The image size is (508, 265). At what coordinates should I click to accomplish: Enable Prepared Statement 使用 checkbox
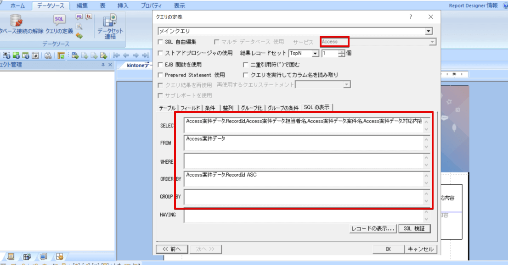[x=160, y=75]
